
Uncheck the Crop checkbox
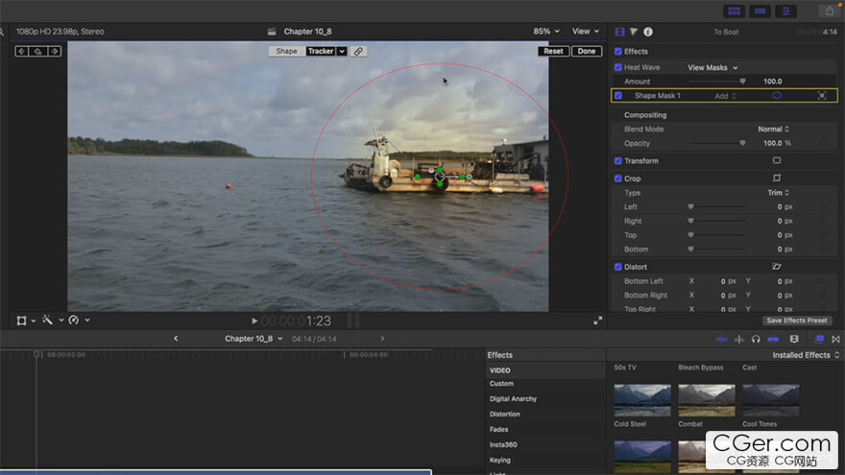click(618, 178)
